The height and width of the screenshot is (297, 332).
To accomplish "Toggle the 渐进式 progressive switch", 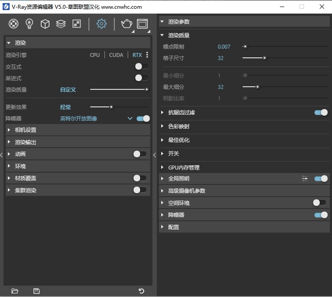I will (141, 78).
